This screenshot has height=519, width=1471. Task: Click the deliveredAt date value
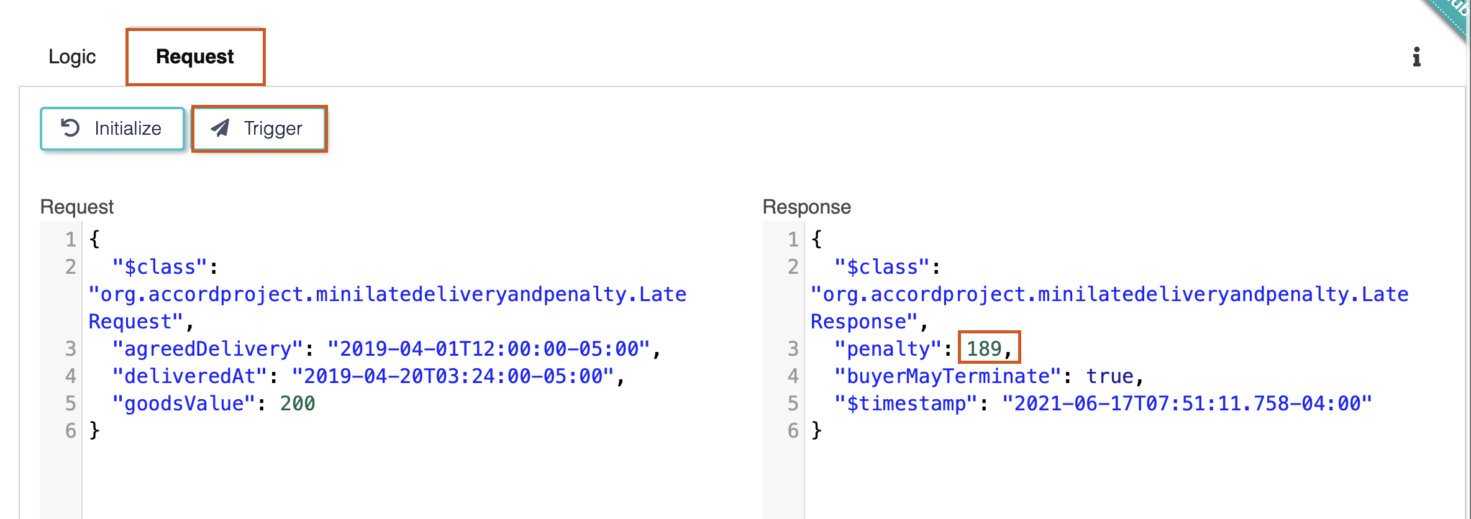tap(453, 376)
